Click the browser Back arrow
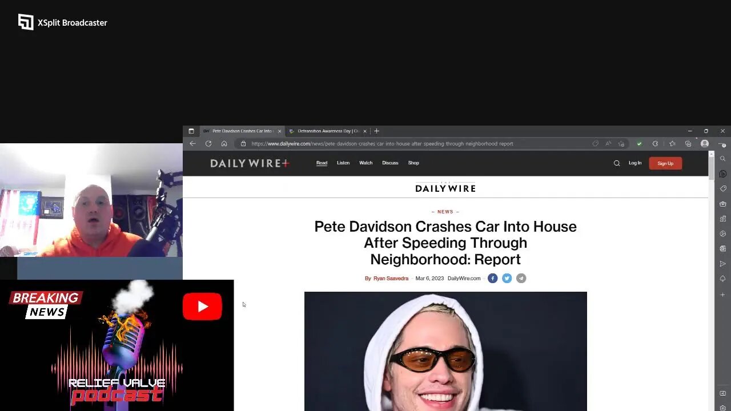731x411 pixels. coord(192,144)
